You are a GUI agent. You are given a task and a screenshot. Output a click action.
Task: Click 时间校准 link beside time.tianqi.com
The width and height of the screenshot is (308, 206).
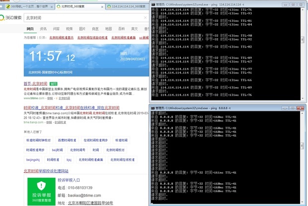tap(60, 122)
